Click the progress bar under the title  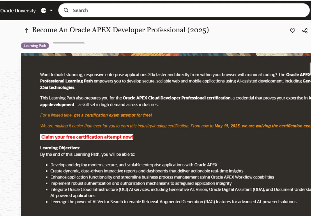(69, 43)
